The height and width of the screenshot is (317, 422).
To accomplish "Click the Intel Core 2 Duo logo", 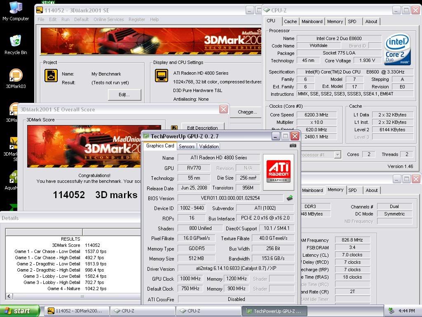I will (x=398, y=50).
